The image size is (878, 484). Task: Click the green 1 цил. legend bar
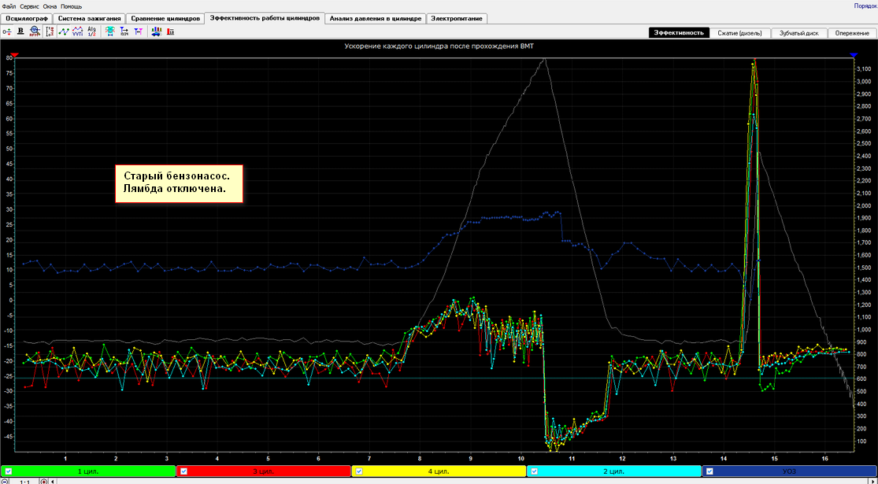[x=88, y=471]
